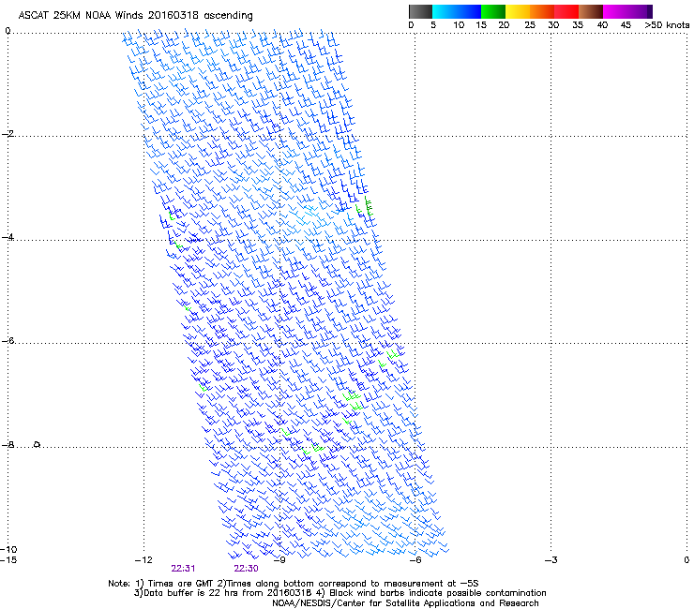The height and width of the screenshot is (609, 694).
Task: Click the longitude axis label -9
Action: tap(279, 560)
